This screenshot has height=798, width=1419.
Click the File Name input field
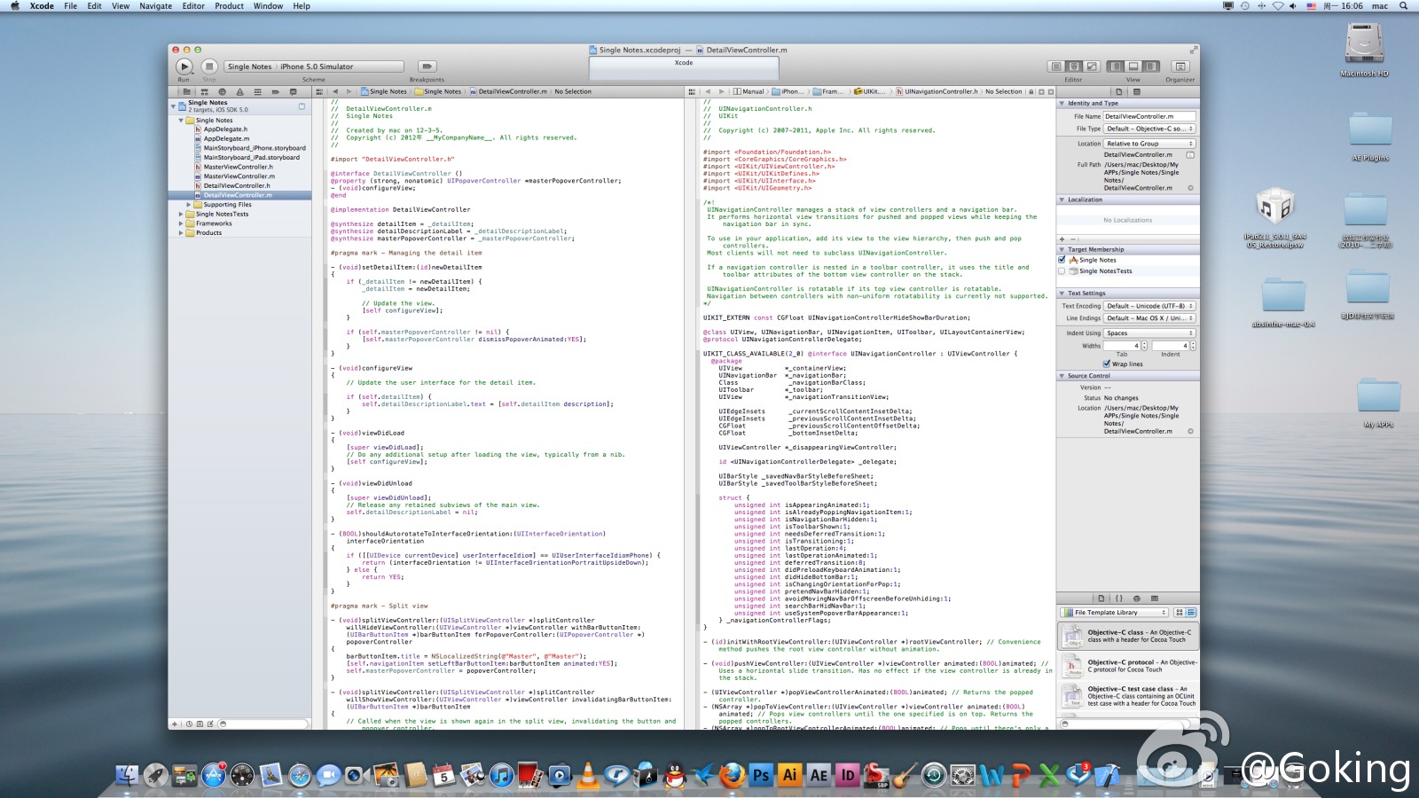(1149, 116)
